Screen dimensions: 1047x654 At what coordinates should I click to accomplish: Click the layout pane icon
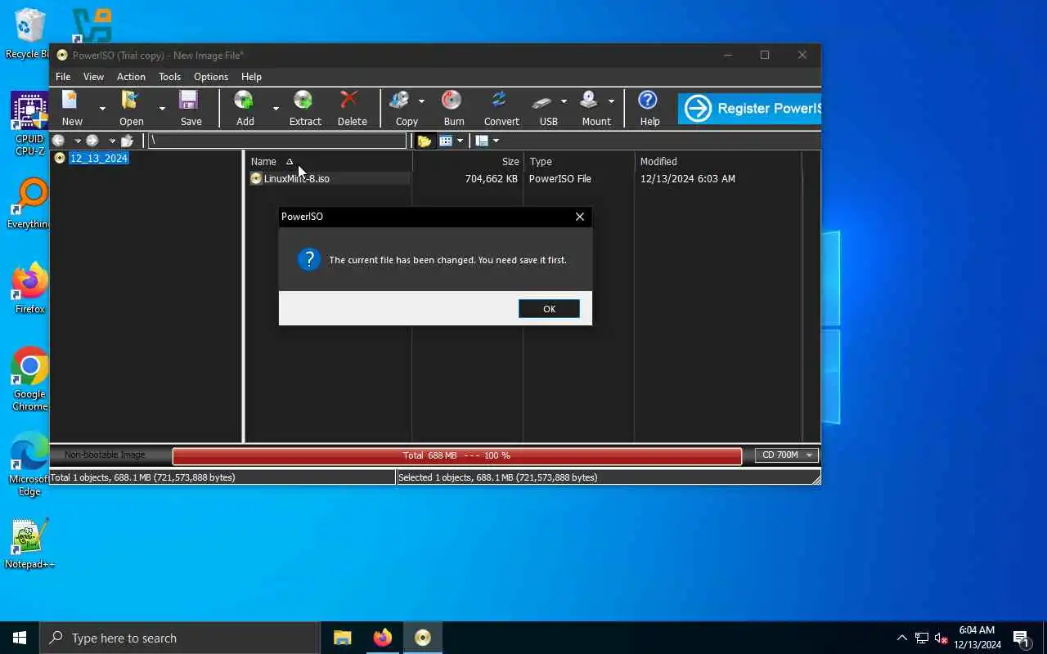click(482, 141)
